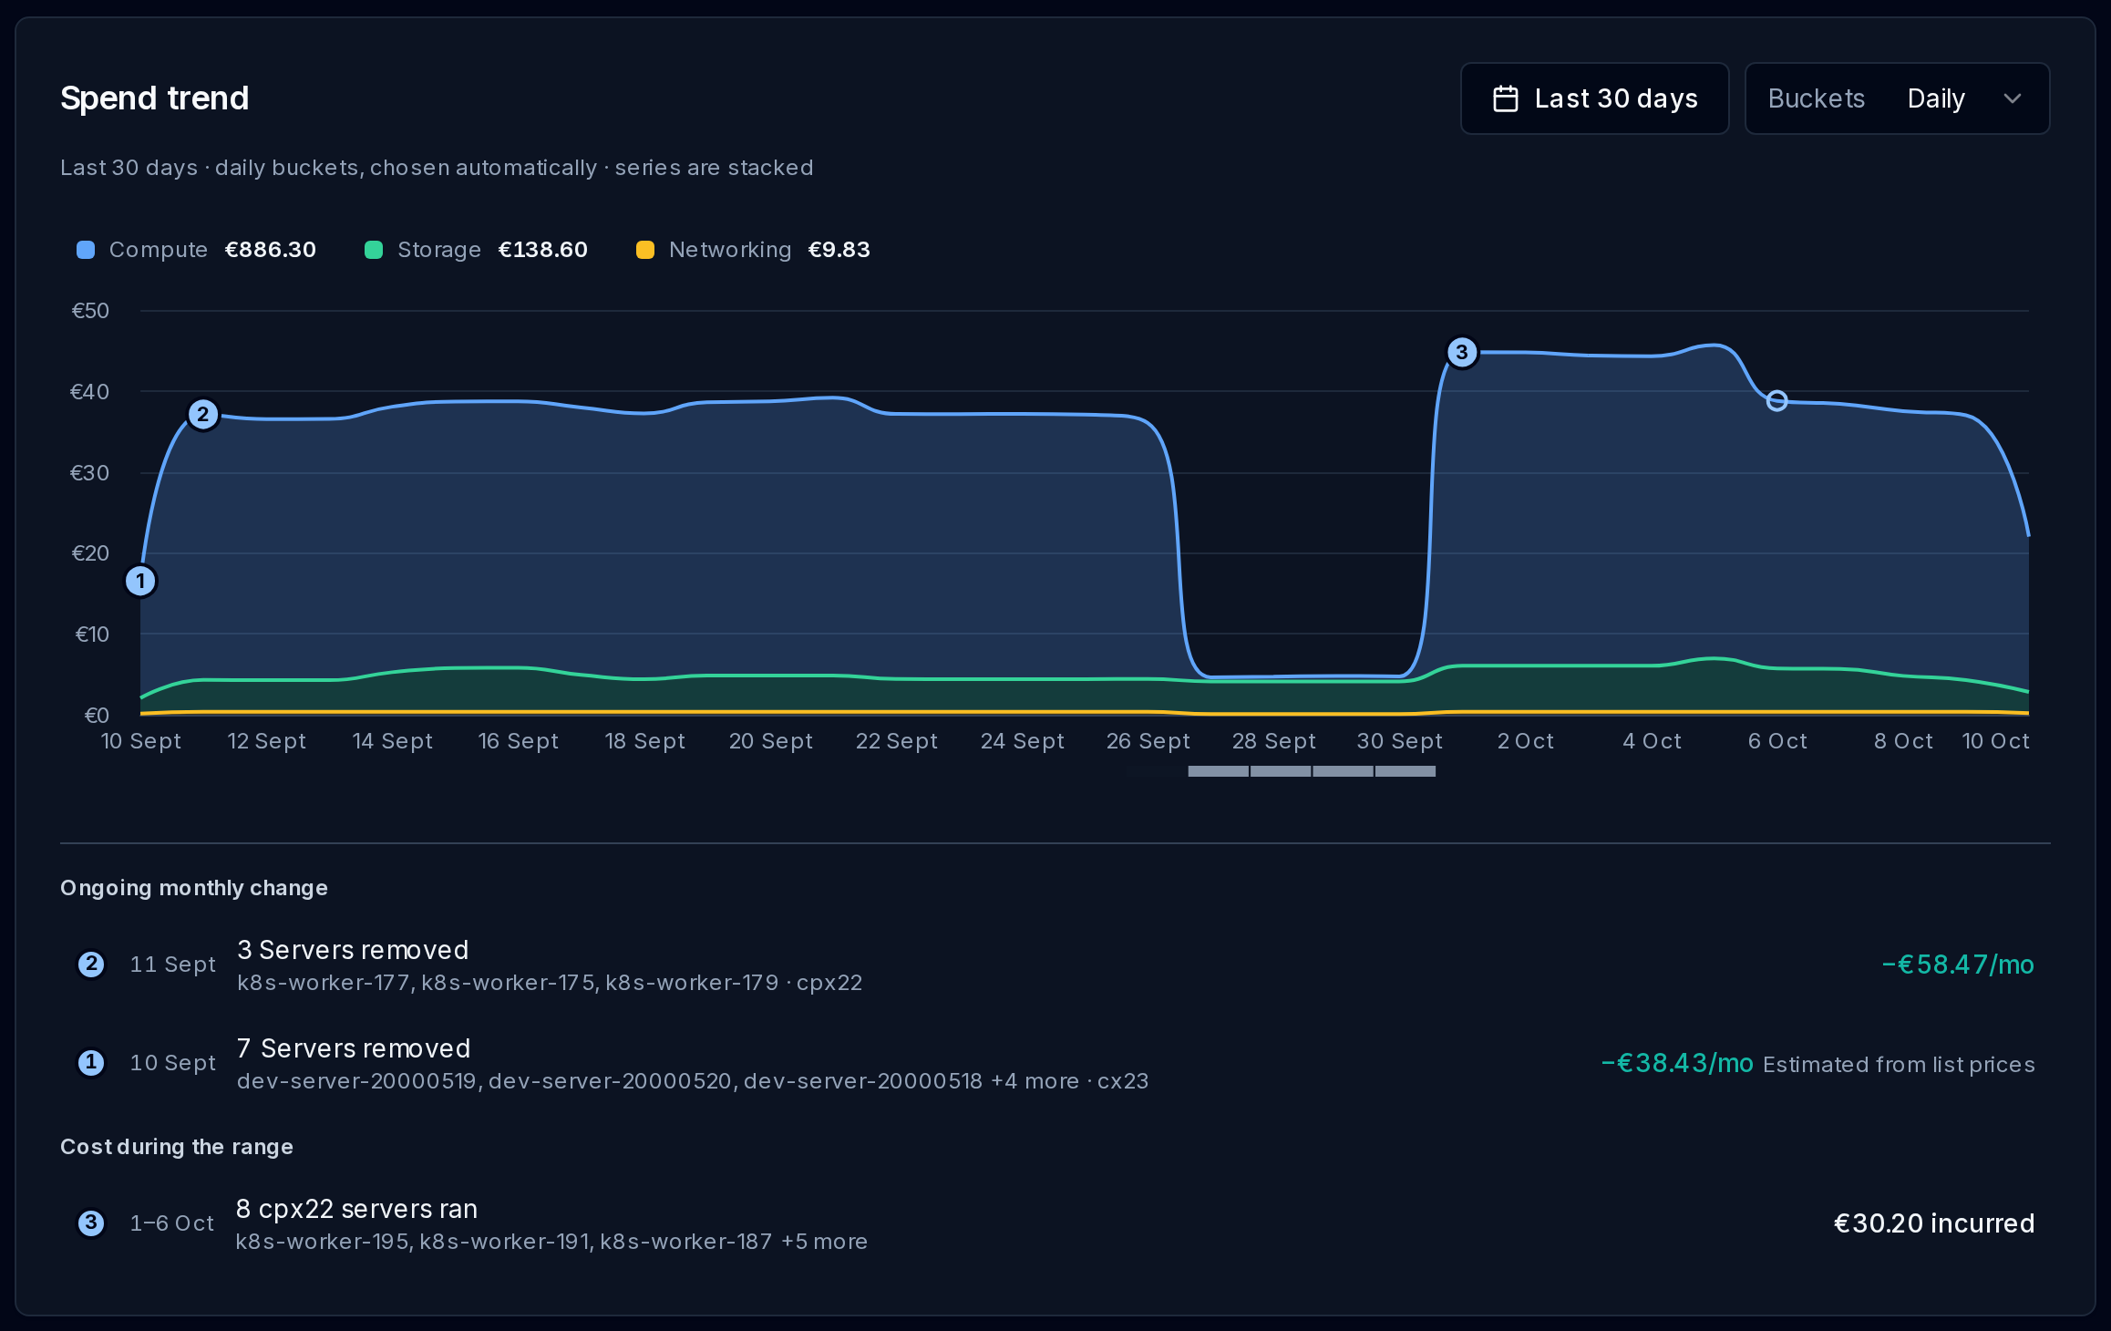Viewport: 2111px width, 1331px height.
Task: Click the grey range bar under 28 Sept
Action: 1281,771
